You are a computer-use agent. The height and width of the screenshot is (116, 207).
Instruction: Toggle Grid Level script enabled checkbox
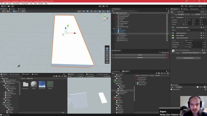[x=175, y=38]
